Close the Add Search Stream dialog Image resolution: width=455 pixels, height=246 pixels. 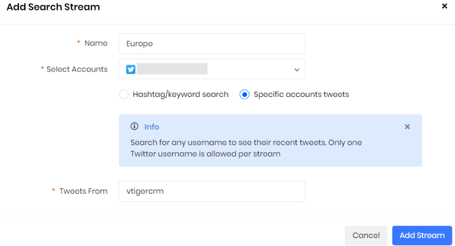click(x=444, y=6)
